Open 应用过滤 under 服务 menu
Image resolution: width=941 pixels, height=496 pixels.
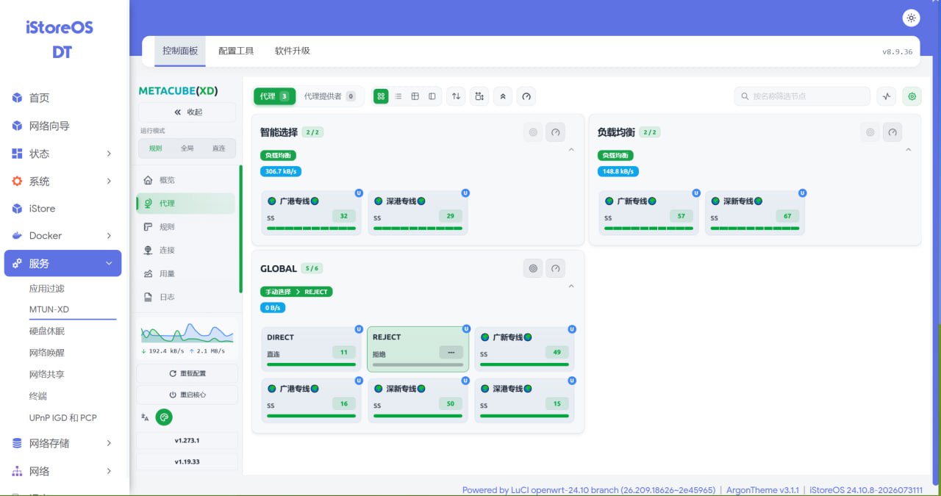47,289
